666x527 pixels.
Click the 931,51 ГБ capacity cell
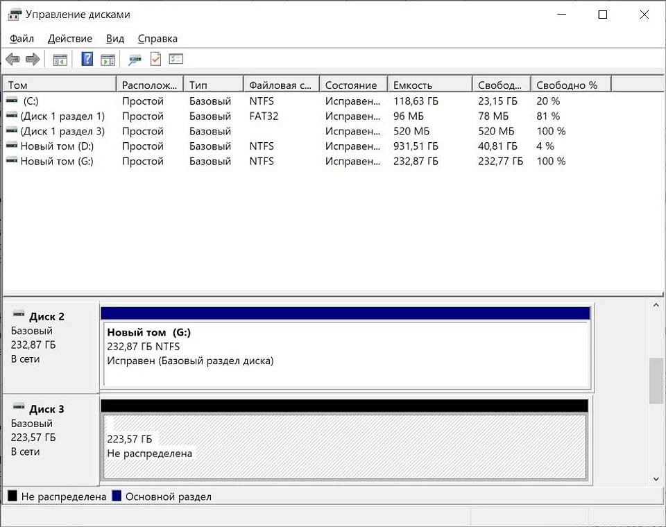point(416,146)
